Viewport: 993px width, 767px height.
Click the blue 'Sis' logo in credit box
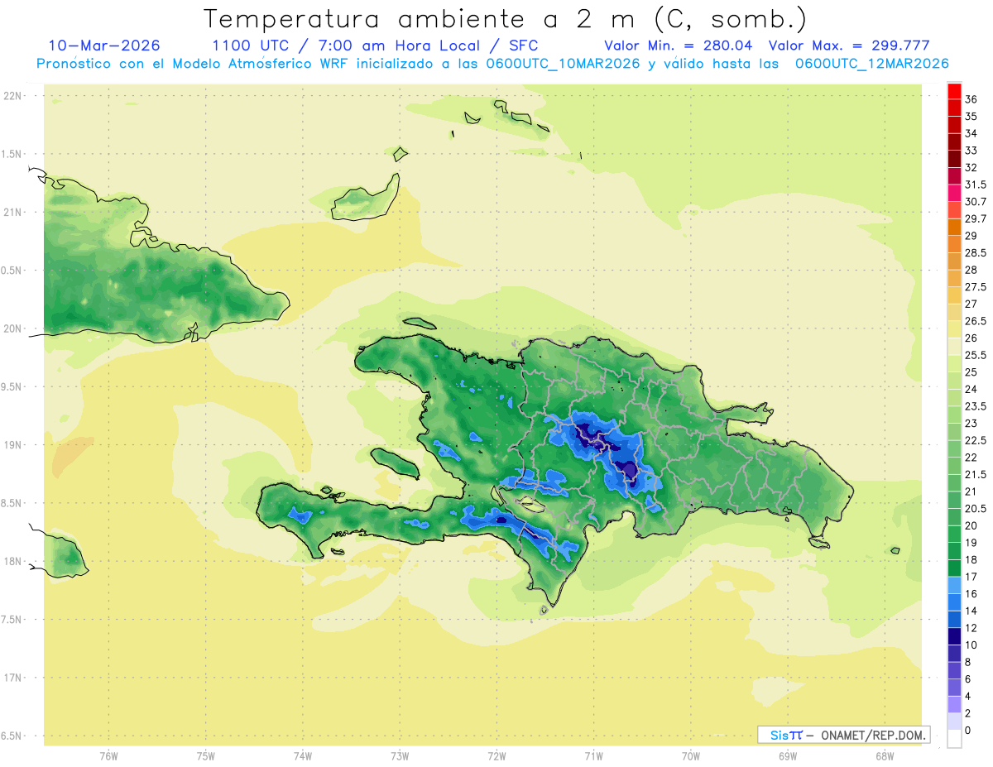point(780,735)
